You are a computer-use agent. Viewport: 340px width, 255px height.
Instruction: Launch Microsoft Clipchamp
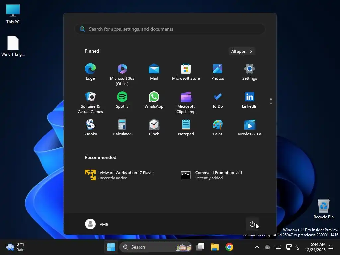click(186, 102)
